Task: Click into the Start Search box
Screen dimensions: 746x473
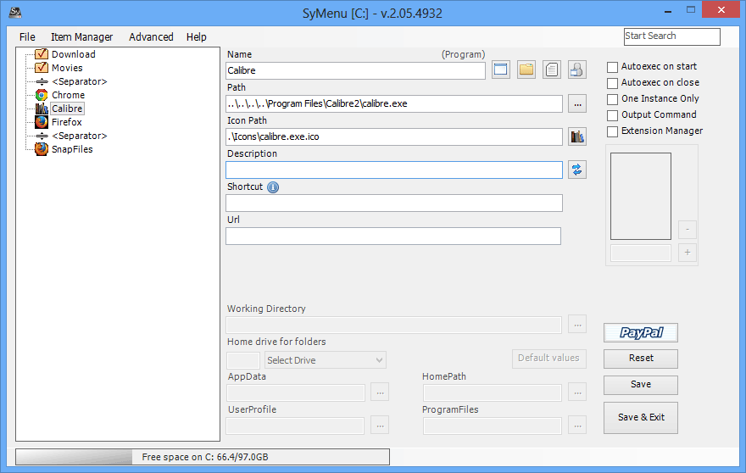Action: [671, 36]
